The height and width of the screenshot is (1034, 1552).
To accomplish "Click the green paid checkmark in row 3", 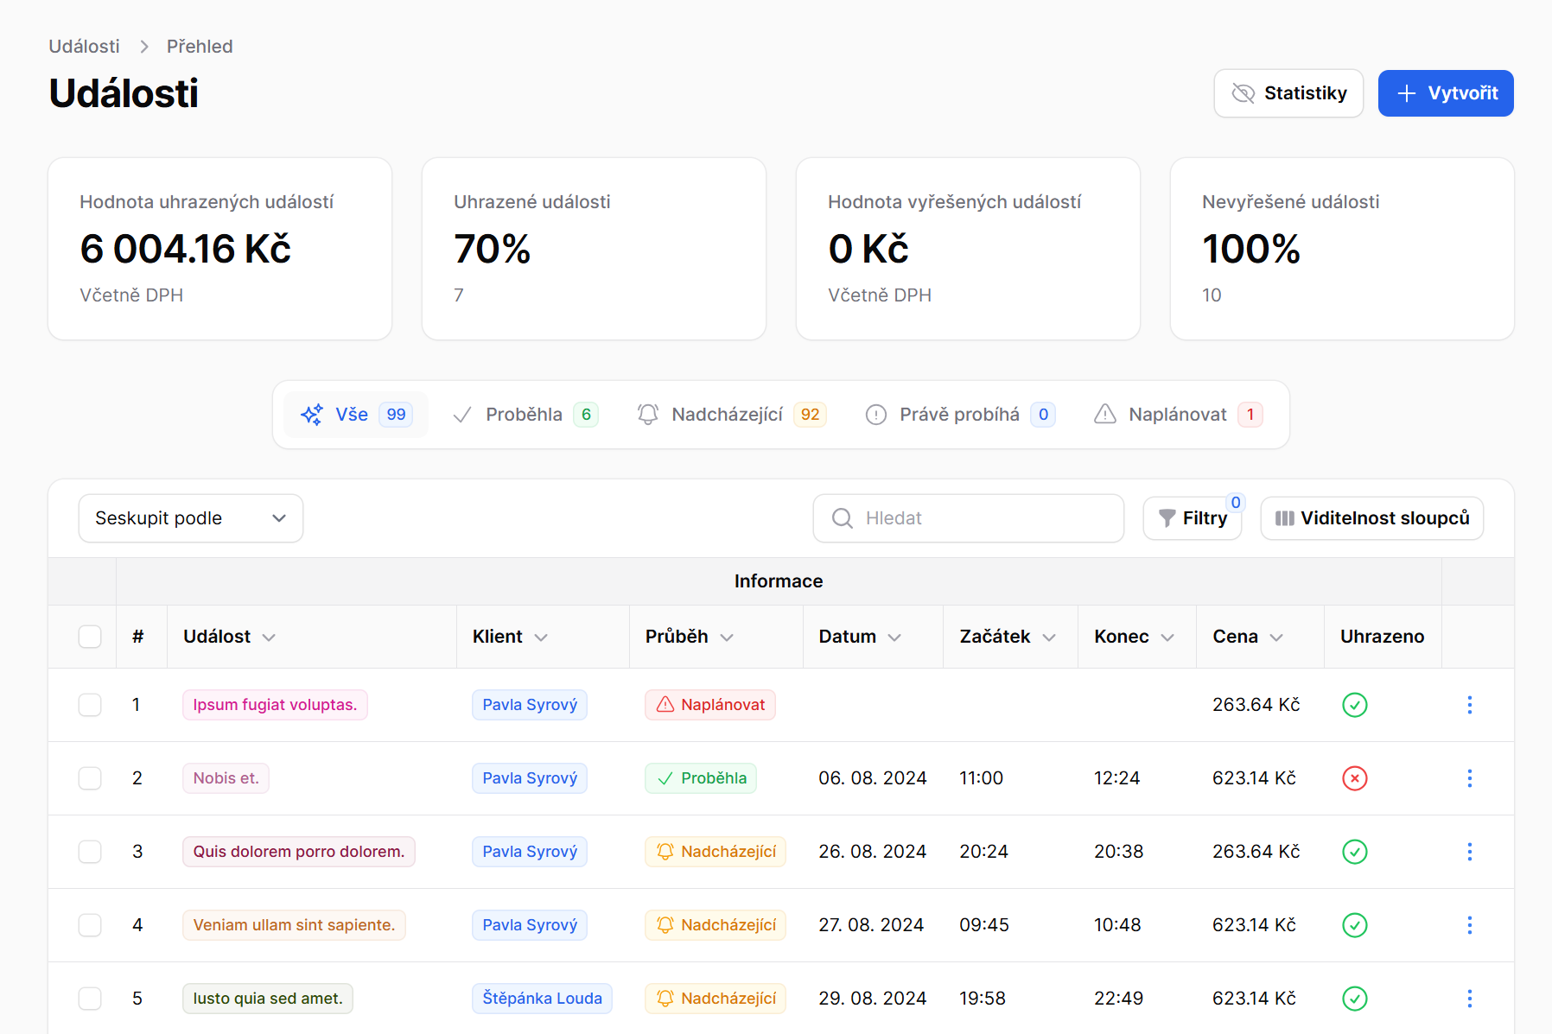I will (x=1354, y=852).
